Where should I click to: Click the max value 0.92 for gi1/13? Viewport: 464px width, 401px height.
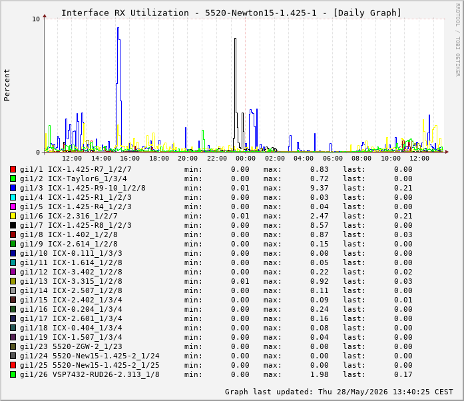click(x=320, y=281)
